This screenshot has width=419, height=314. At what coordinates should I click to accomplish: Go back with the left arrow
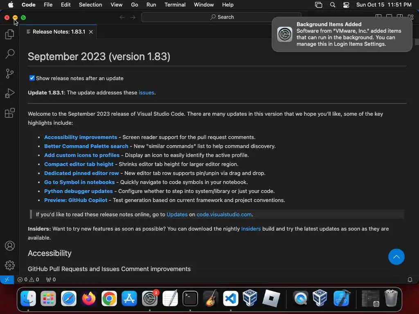[x=122, y=17]
